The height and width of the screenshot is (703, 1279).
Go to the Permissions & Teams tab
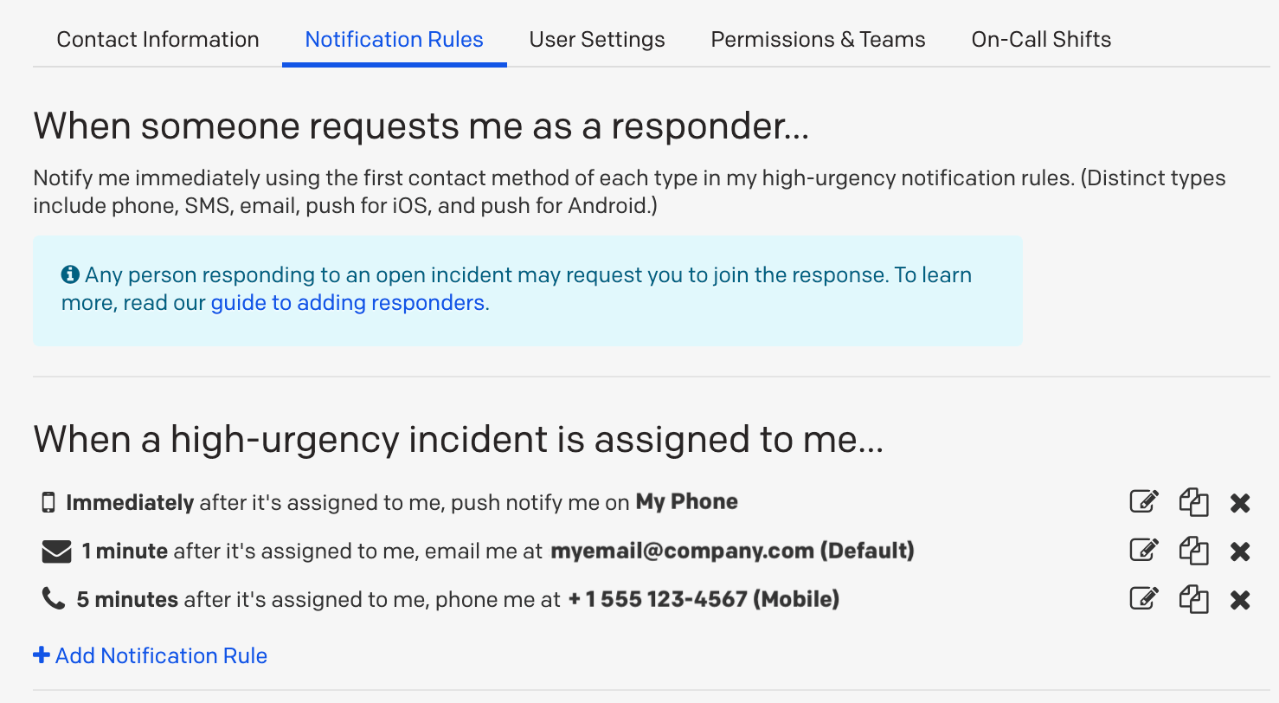(x=818, y=40)
